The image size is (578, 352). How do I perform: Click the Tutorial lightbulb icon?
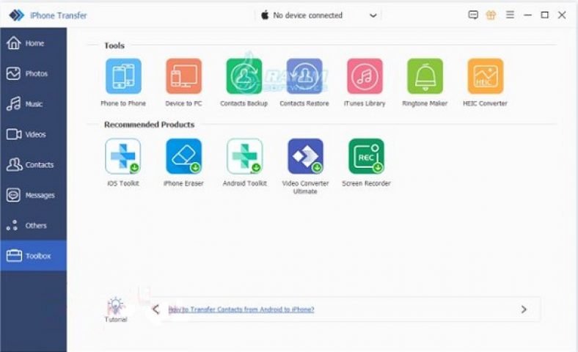[x=116, y=306]
